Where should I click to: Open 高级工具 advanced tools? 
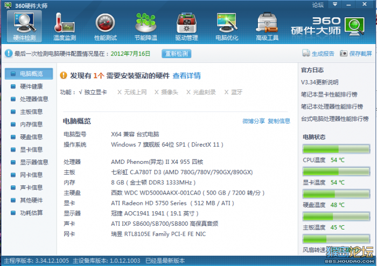coord(267,26)
